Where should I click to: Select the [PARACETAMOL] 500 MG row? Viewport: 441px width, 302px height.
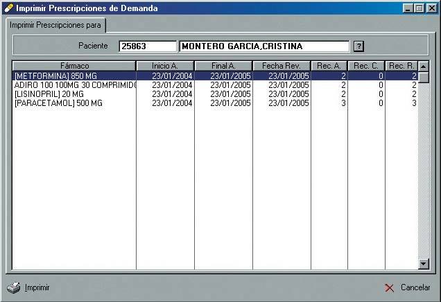click(x=74, y=103)
